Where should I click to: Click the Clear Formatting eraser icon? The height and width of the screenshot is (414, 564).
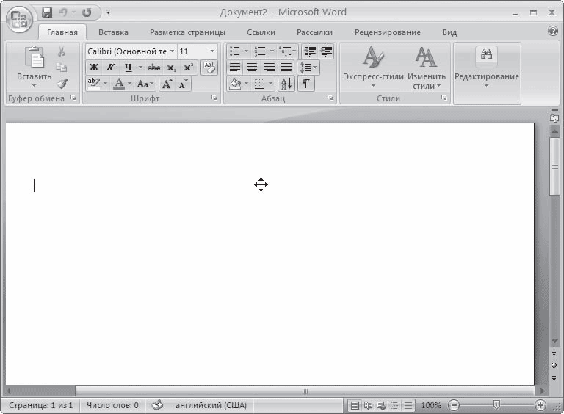(x=209, y=68)
